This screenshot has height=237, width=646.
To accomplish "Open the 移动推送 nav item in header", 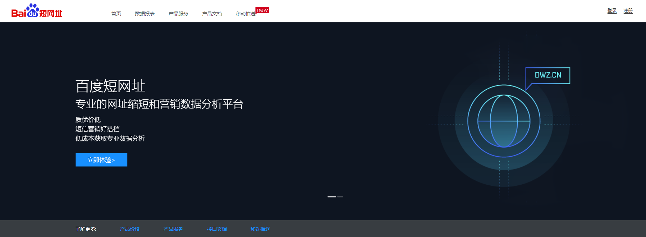I will [x=246, y=14].
